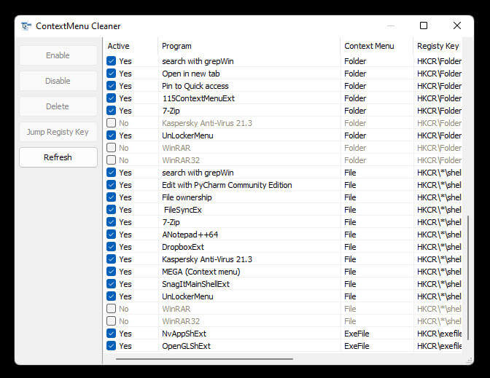Click File cell in DropboxExt row
Screen dimensions: 490x378
[x=350, y=247]
